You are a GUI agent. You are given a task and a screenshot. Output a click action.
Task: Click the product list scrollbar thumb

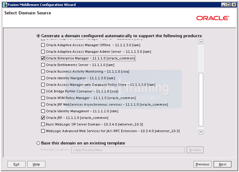(x=201, y=100)
